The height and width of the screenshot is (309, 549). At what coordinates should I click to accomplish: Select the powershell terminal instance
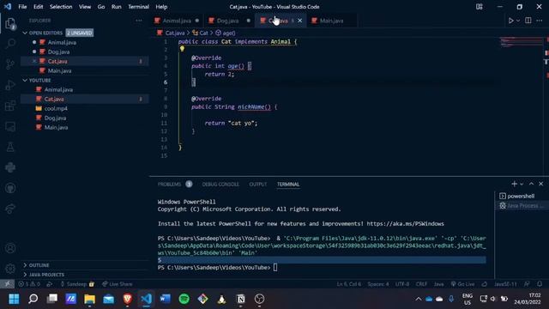(x=522, y=197)
